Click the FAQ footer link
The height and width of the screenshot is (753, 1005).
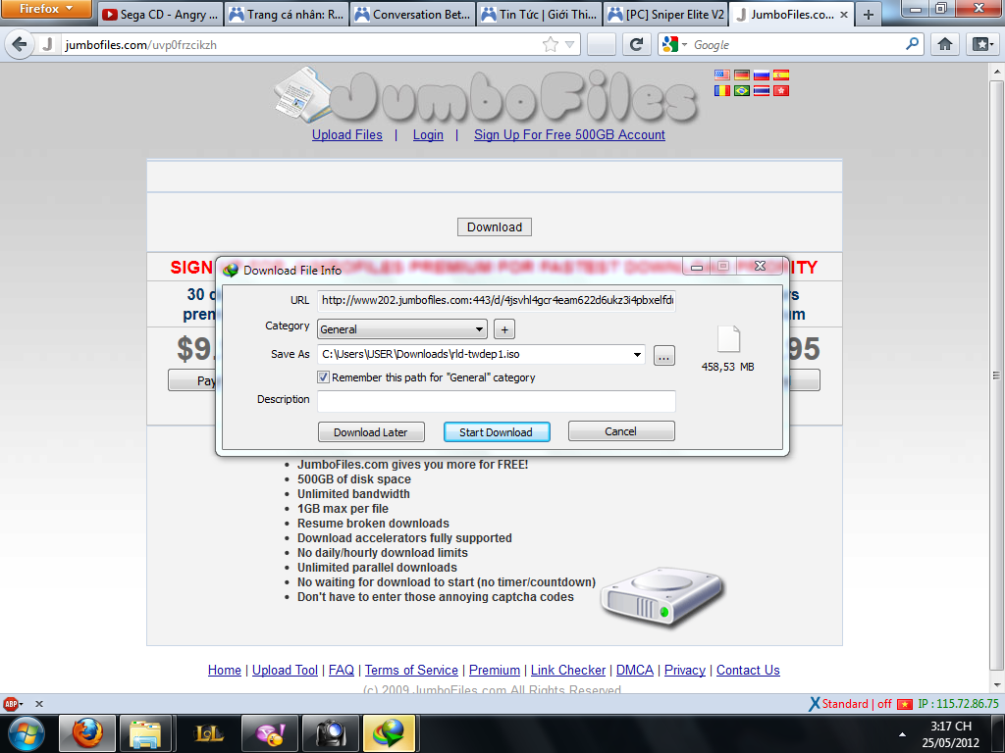[341, 671]
